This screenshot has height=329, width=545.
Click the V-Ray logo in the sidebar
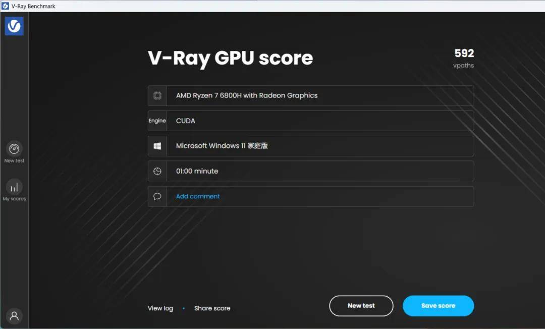(x=14, y=26)
